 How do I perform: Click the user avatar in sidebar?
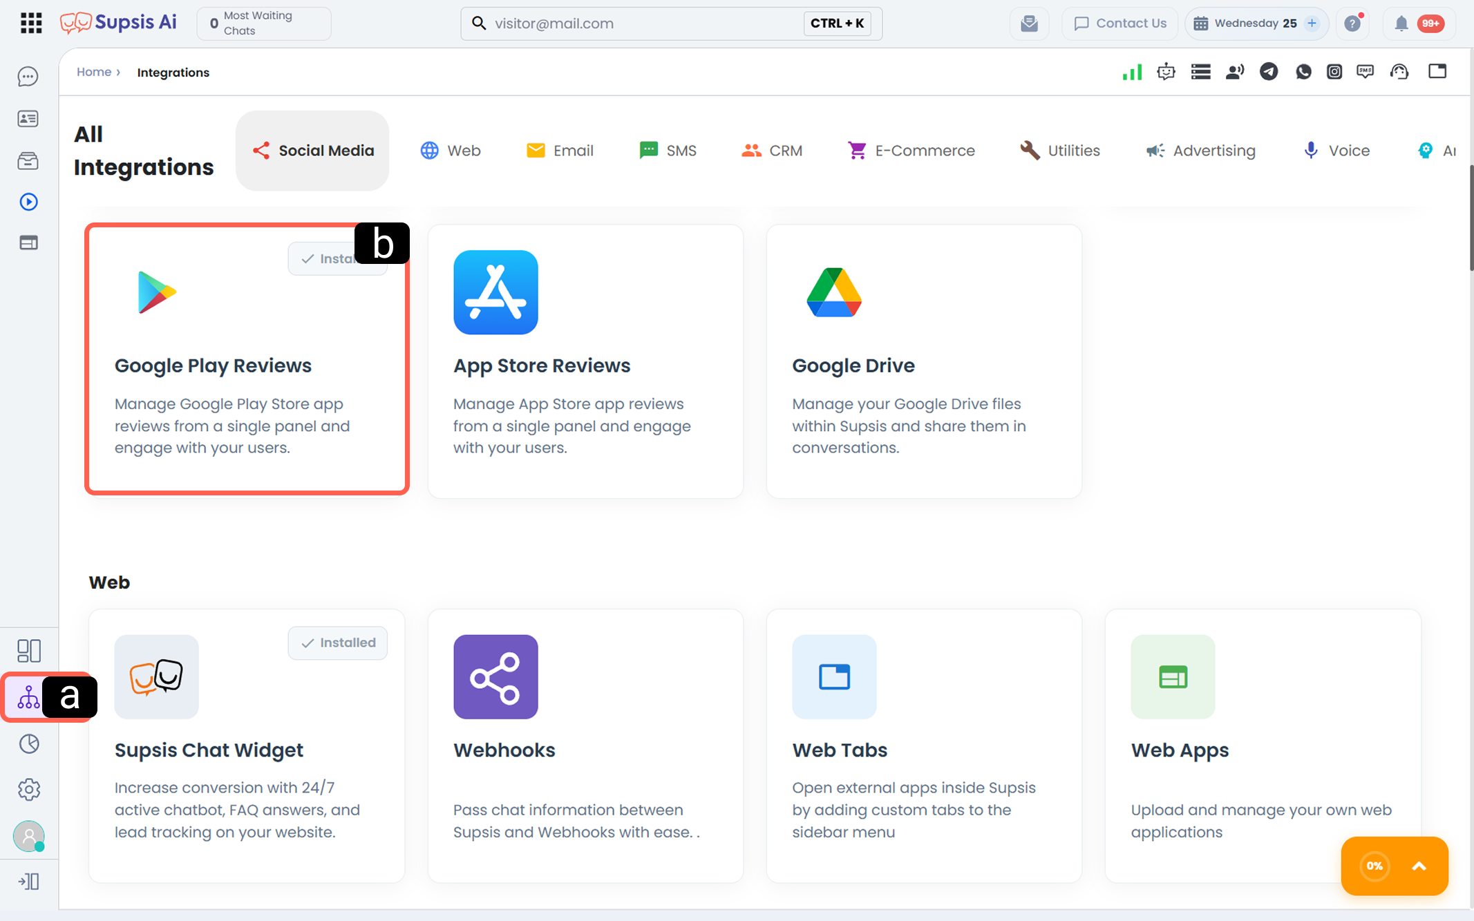[29, 836]
